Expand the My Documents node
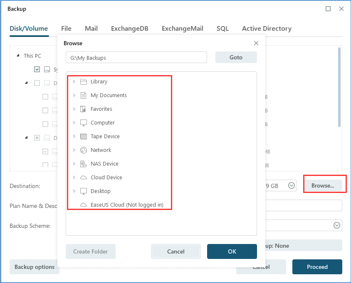This screenshot has height=283, width=351. pyautogui.click(x=74, y=95)
